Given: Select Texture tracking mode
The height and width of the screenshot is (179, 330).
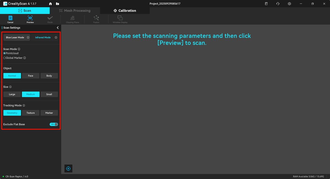Looking at the screenshot, I should tap(31, 113).
